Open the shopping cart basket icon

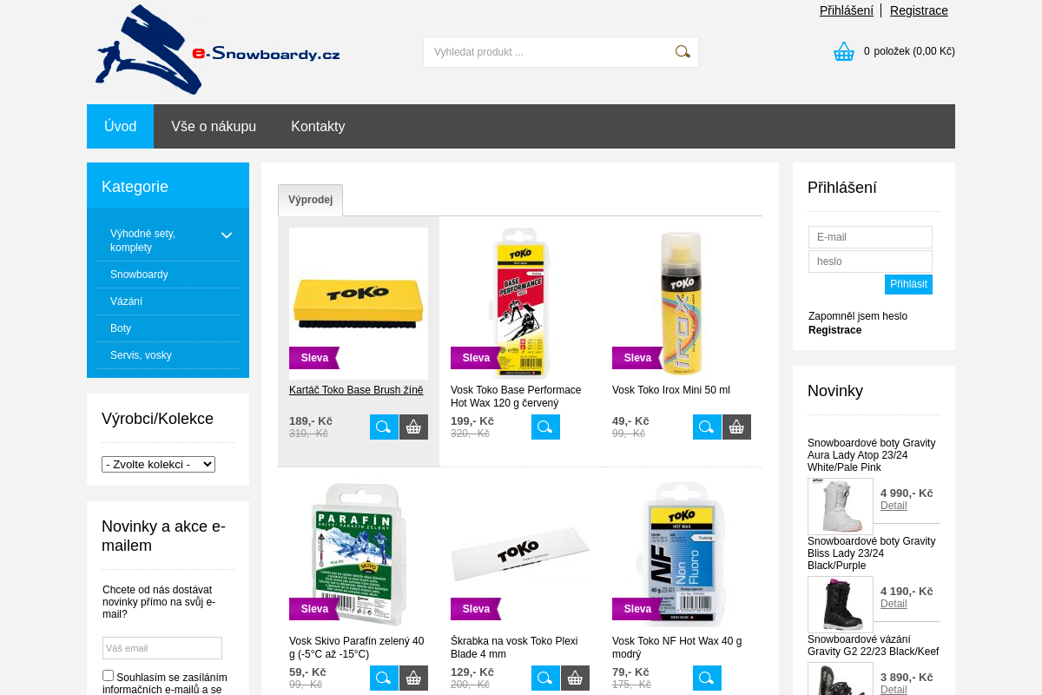(x=844, y=52)
